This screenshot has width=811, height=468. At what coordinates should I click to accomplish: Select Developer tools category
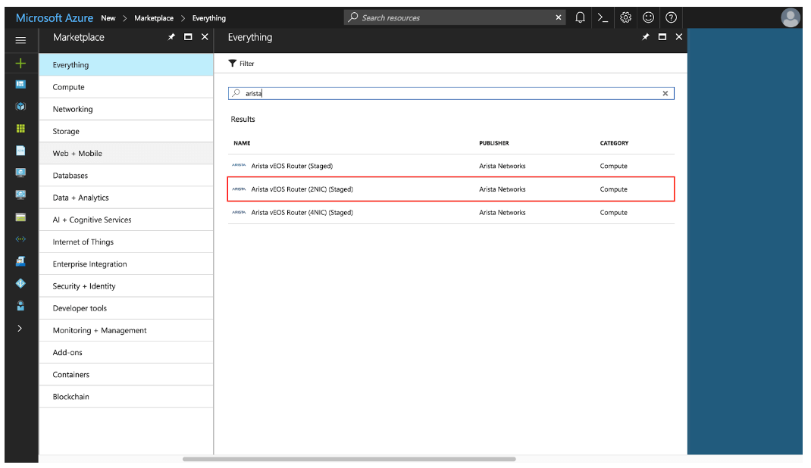pyautogui.click(x=127, y=308)
